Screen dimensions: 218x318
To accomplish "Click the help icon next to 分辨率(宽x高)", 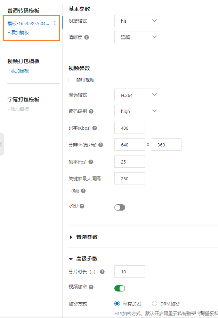I will 100,145.
